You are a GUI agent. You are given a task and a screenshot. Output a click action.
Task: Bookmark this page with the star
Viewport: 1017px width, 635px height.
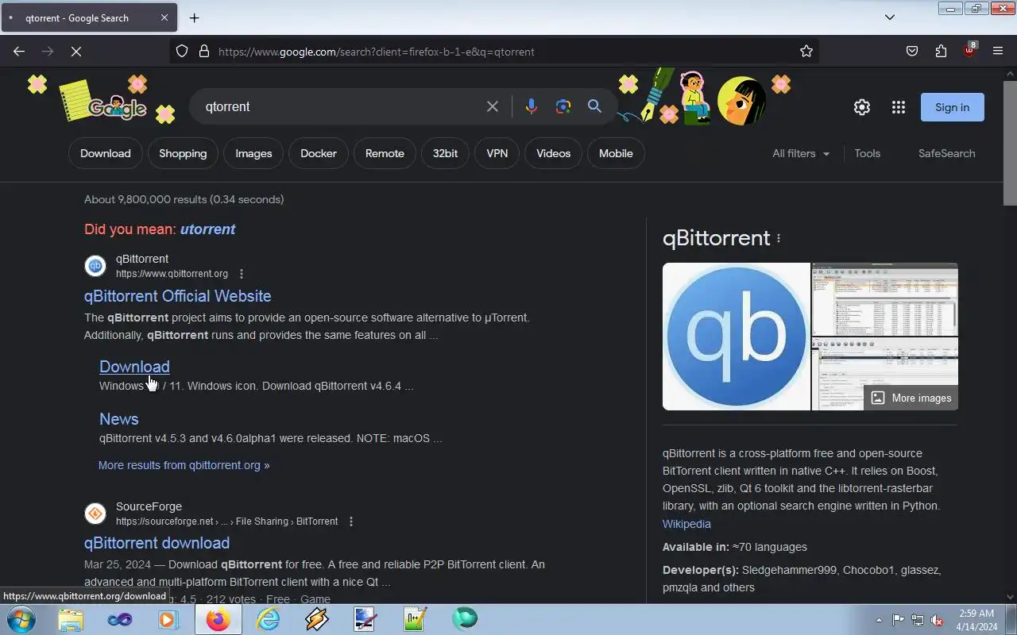tap(806, 52)
